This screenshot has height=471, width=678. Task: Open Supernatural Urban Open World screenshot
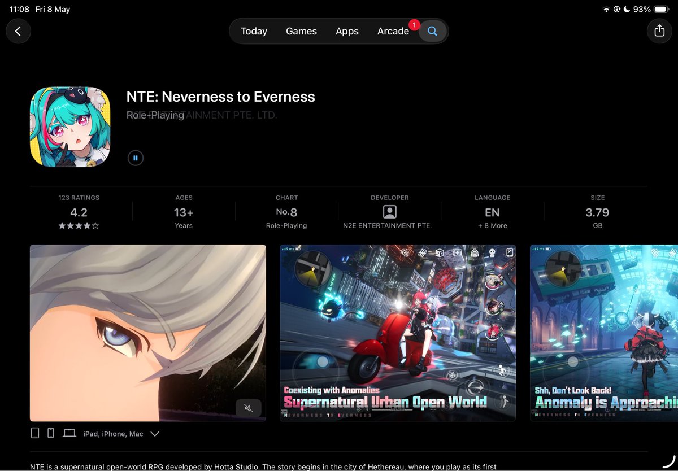click(398, 333)
